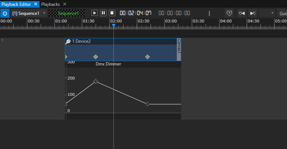Click the 04:30 mark on timeline ruler
287x149 pixels.
click(x=253, y=21)
